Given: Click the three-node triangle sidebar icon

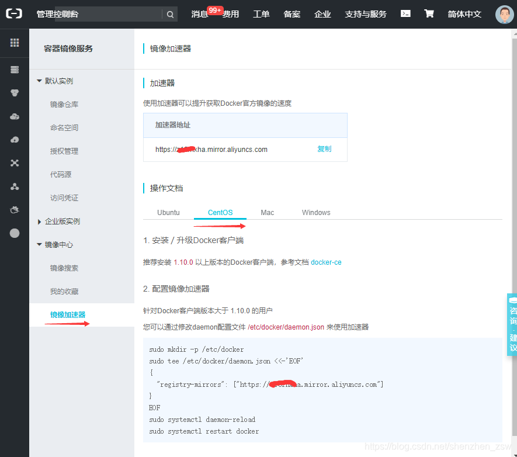Looking at the screenshot, I should click(x=15, y=186).
